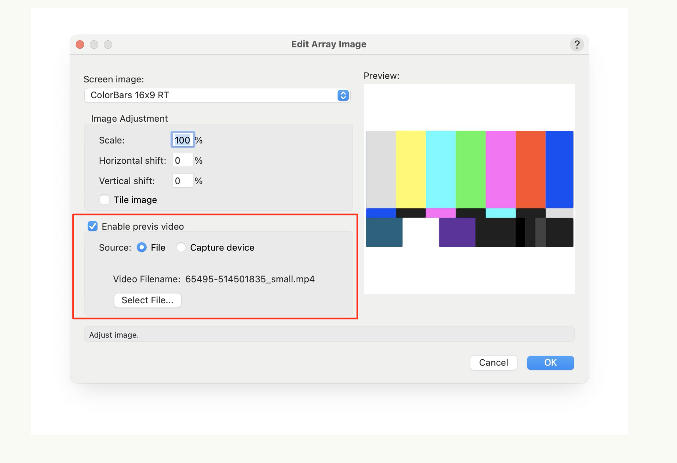Uncheck the Enable previs video checkbox
The width and height of the screenshot is (677, 463).
tap(93, 226)
